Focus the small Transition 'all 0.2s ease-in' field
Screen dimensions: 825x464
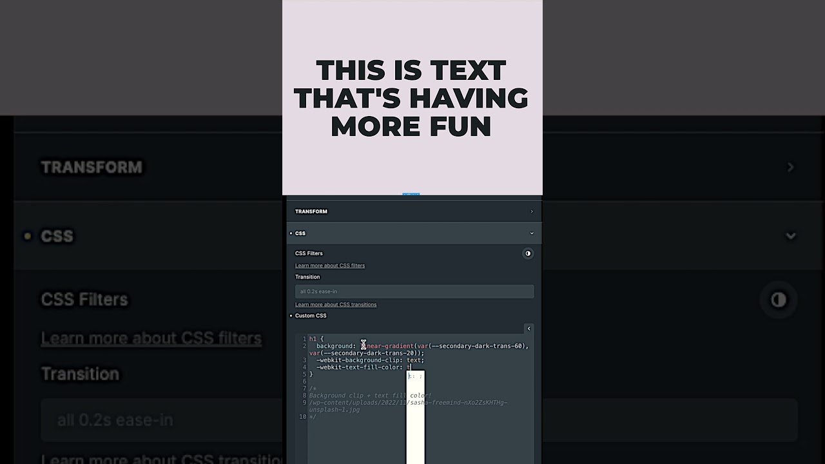tap(414, 291)
